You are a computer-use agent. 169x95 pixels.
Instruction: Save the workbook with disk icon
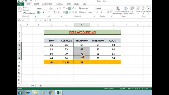point(22,1)
